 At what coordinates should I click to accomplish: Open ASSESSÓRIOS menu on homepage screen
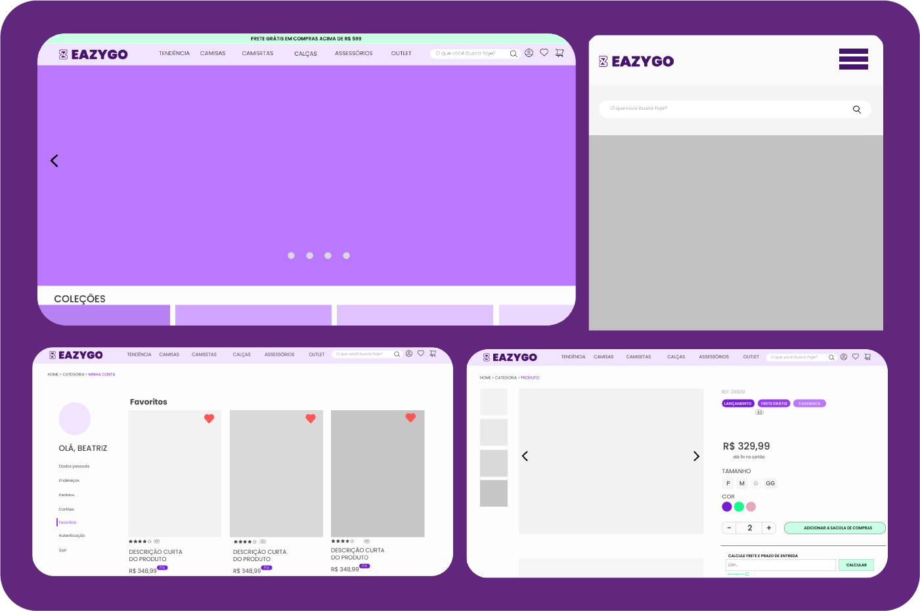[x=354, y=54]
